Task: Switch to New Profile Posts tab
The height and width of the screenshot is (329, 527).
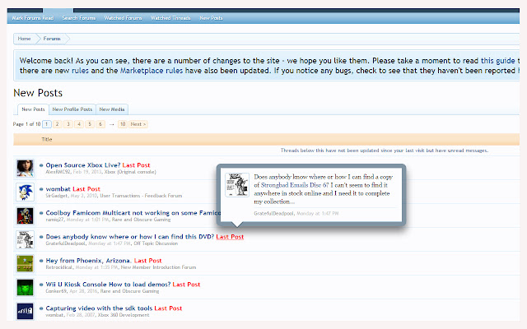Action: coord(72,109)
